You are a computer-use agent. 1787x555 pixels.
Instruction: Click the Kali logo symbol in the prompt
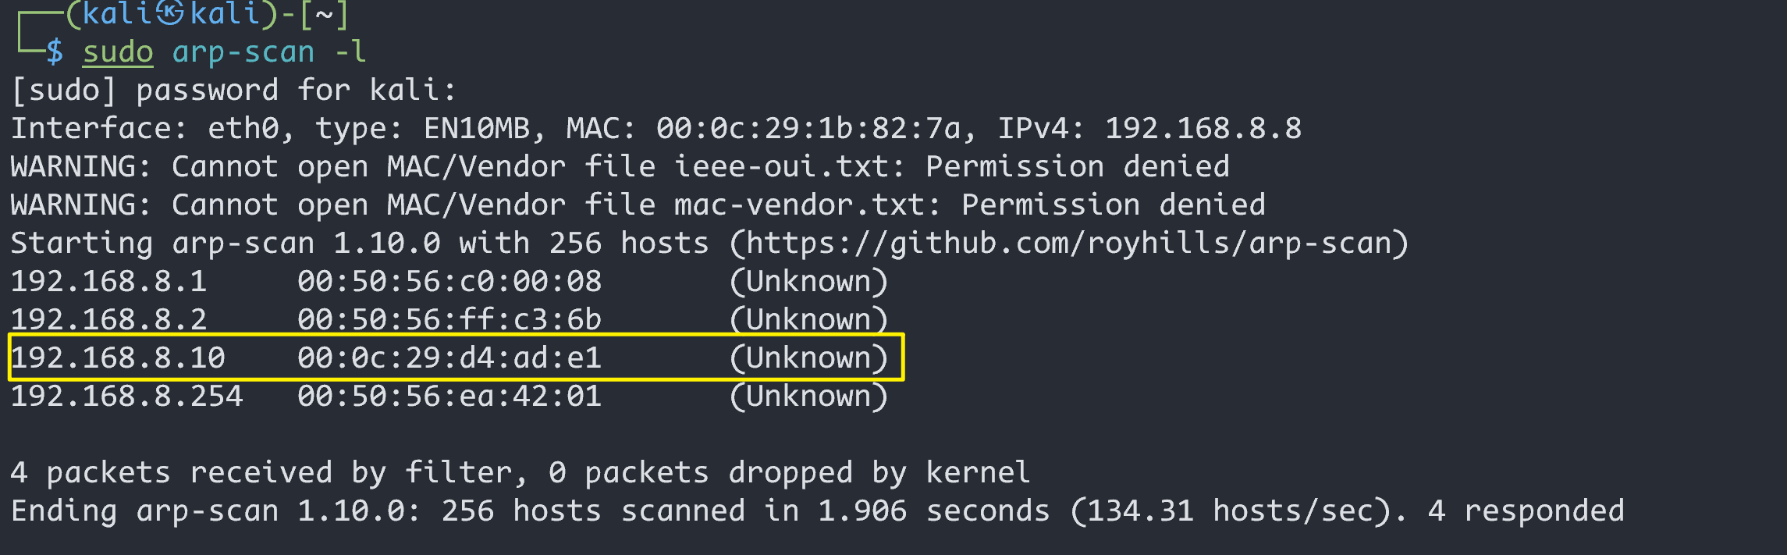coord(171,13)
